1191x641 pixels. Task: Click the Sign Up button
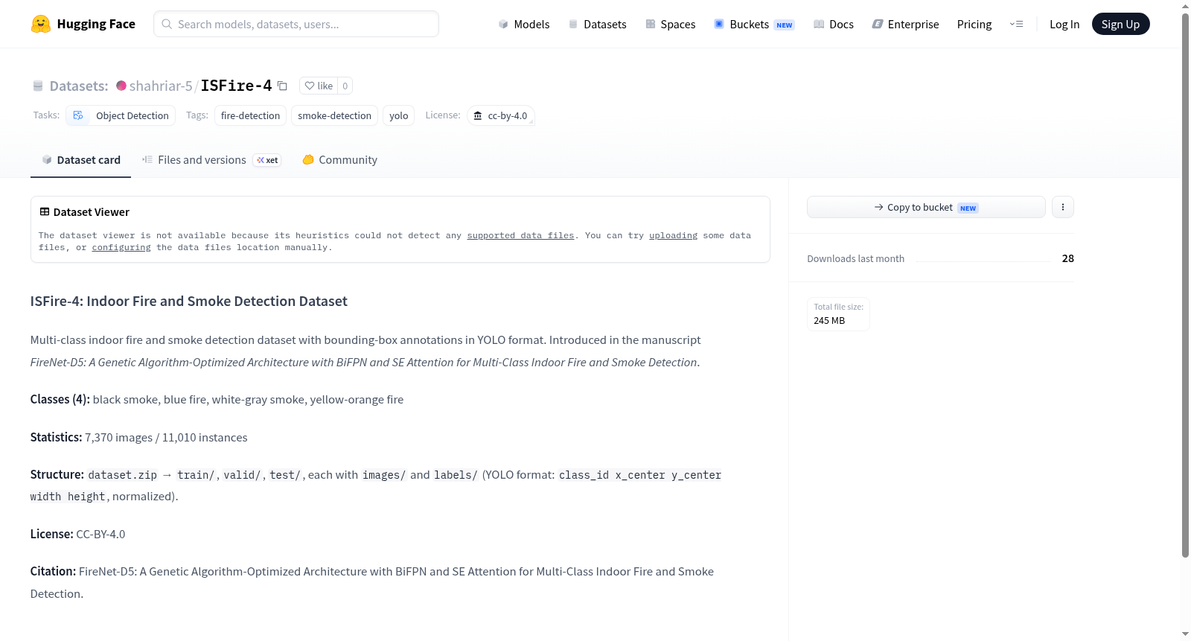(1120, 24)
